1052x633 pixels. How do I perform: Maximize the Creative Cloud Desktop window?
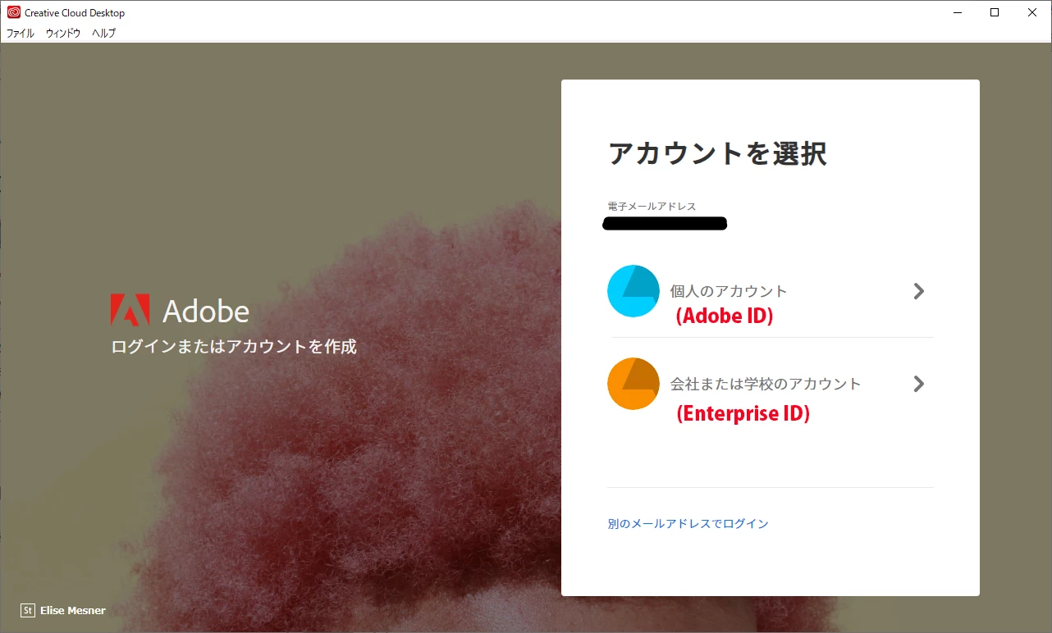click(995, 12)
